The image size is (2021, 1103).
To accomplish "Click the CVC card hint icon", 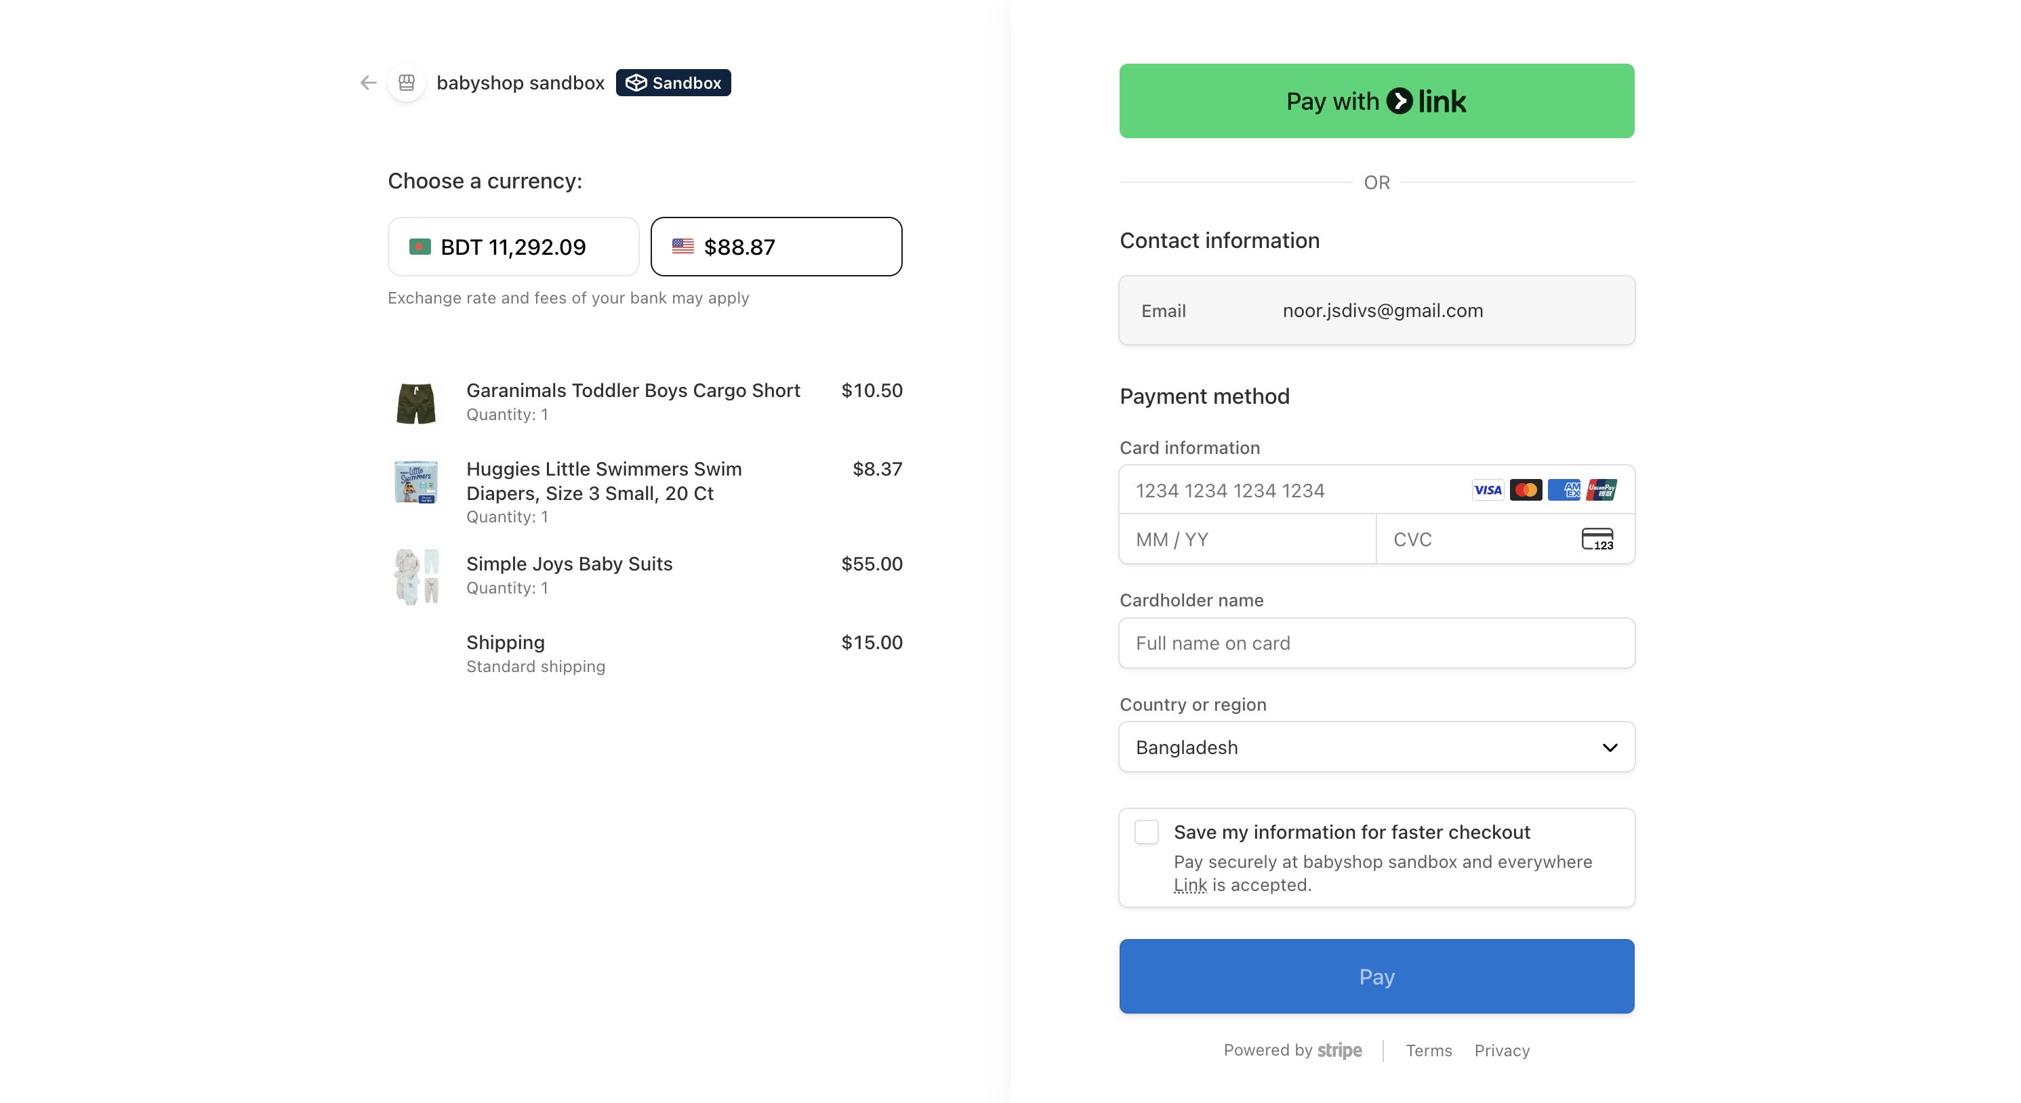I will [x=1597, y=540].
